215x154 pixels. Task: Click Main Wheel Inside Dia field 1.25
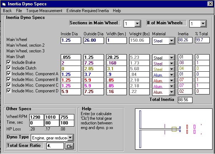71,40
